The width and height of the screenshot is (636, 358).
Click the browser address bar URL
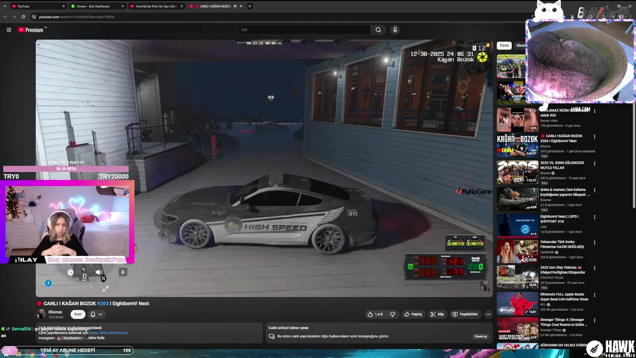[x=77, y=17]
